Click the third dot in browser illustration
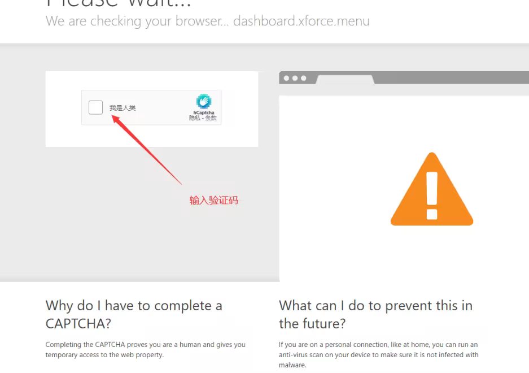The image size is (529, 373). pyautogui.click(x=303, y=78)
